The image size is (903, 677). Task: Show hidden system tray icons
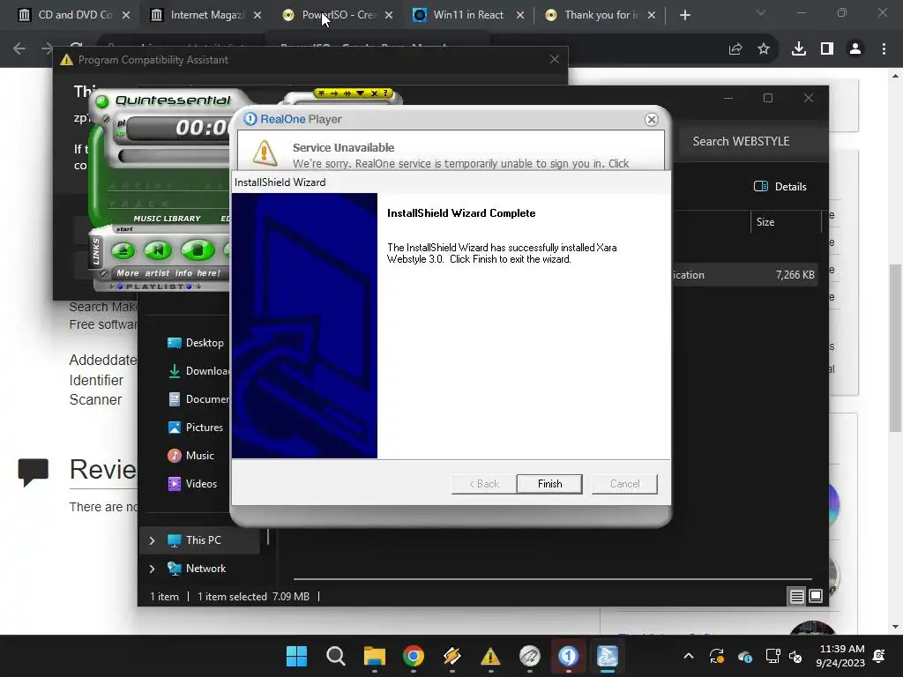tap(689, 656)
